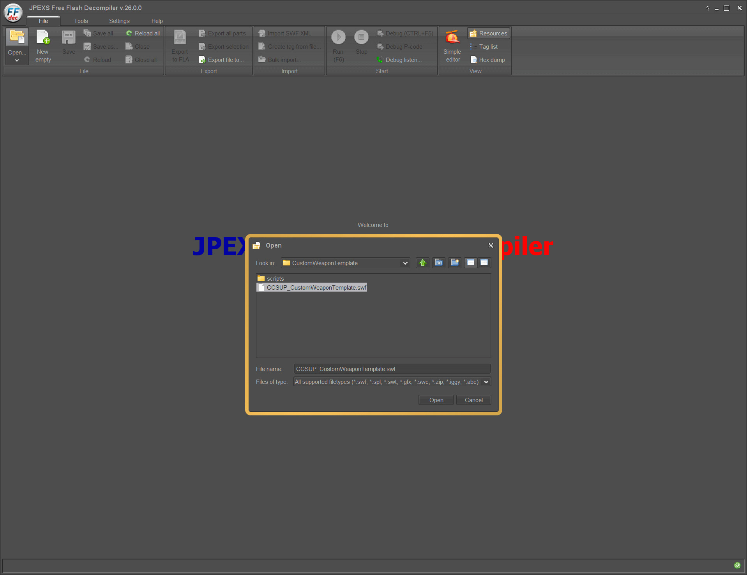The width and height of the screenshot is (747, 575).
Task: Select the scripts folder
Action: 271,279
